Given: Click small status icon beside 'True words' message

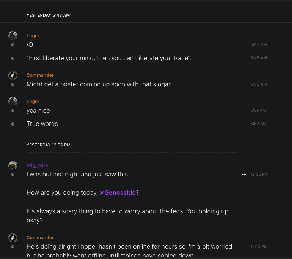Looking at the screenshot, I should click(x=13, y=124).
